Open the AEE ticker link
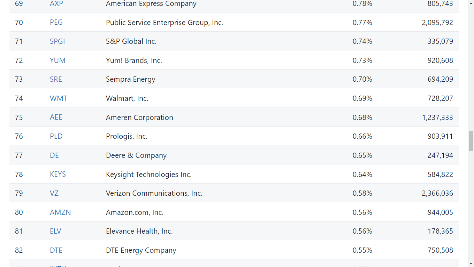Viewport: 474px width, 267px height. [x=56, y=117]
